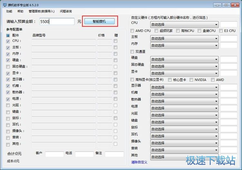The width and height of the screenshot is (242, 170).
Task: Click the 客户 name input field
Action: (x=55, y=154)
